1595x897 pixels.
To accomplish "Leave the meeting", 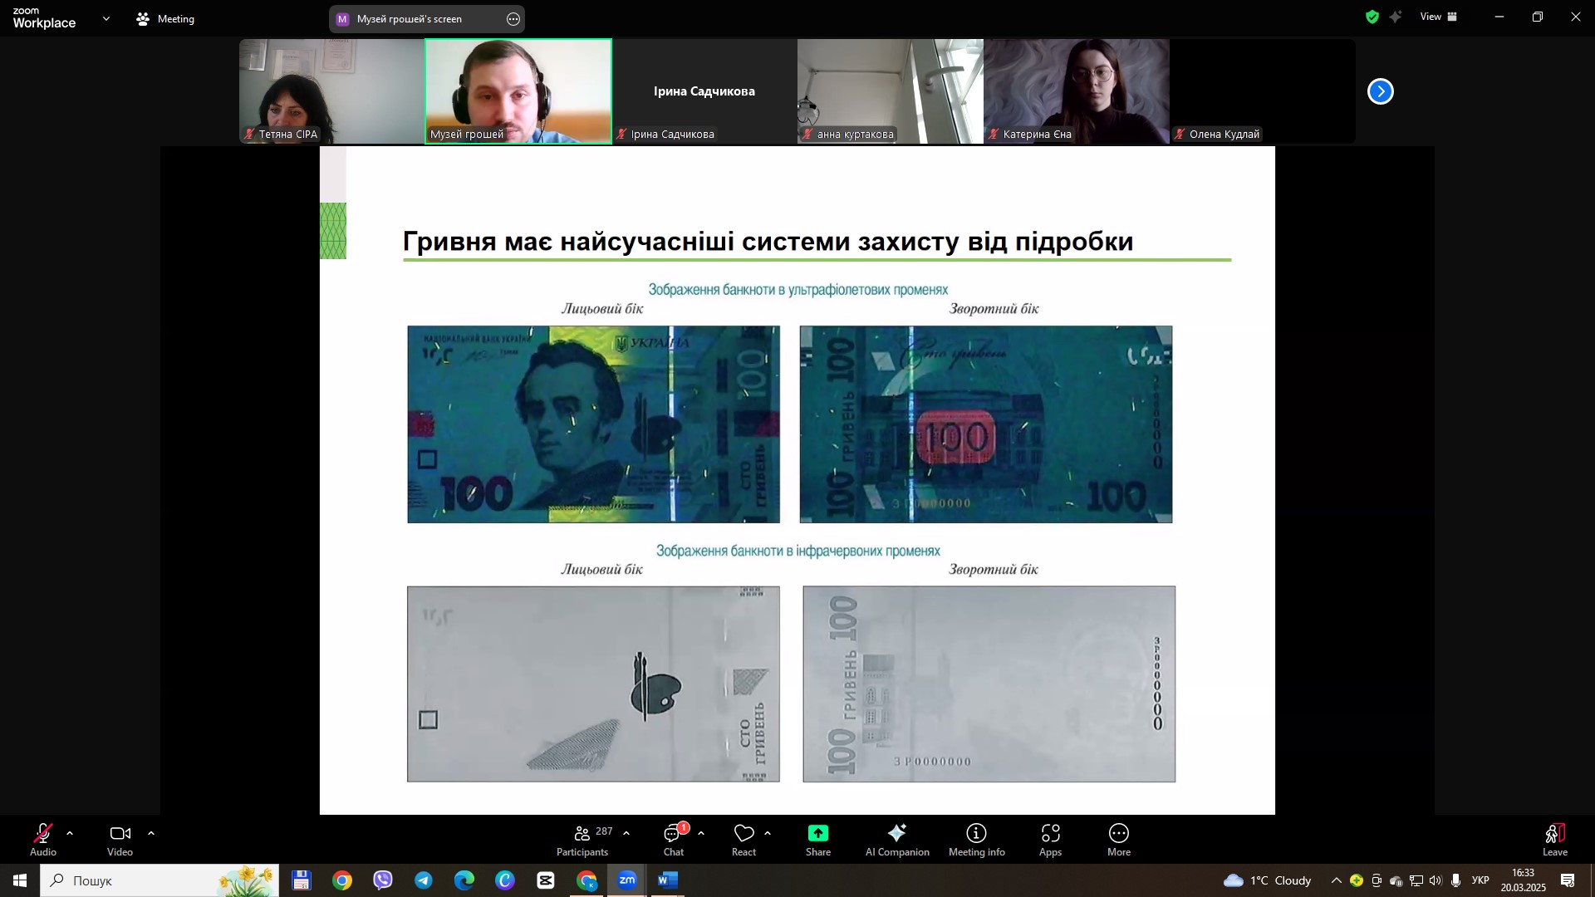I will [x=1555, y=841].
